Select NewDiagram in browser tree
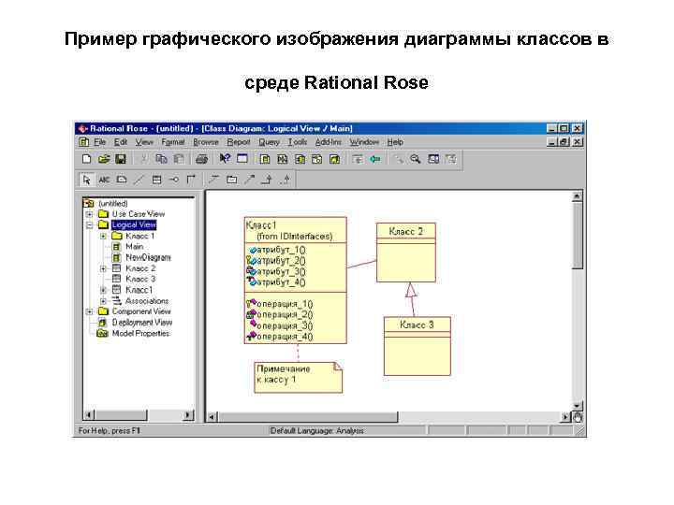674x505 pixels. pos(148,258)
